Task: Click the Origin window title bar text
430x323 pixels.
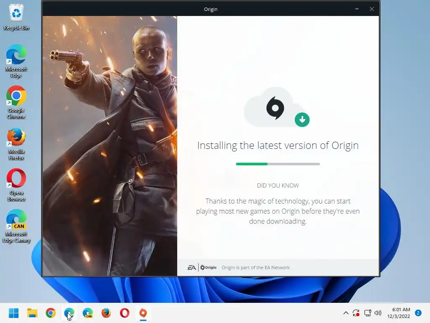Action: pyautogui.click(x=211, y=9)
